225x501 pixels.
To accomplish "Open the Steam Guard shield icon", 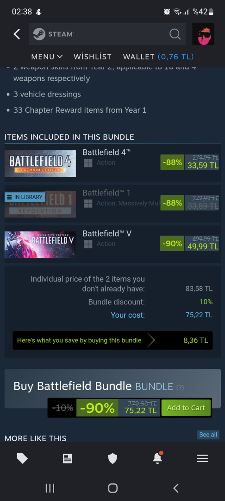I will (x=112, y=459).
